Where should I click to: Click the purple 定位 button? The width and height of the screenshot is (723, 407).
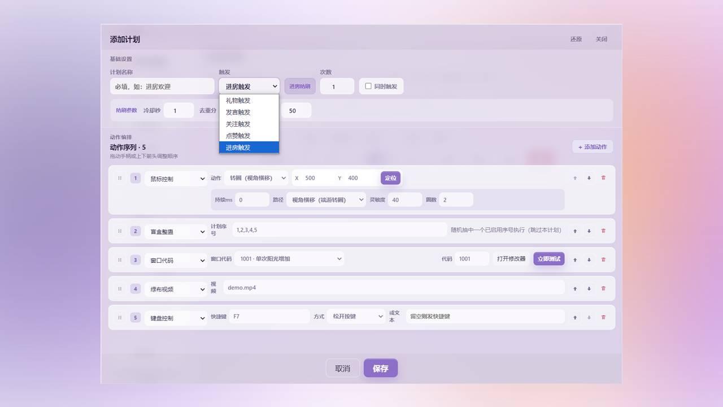(x=390, y=177)
